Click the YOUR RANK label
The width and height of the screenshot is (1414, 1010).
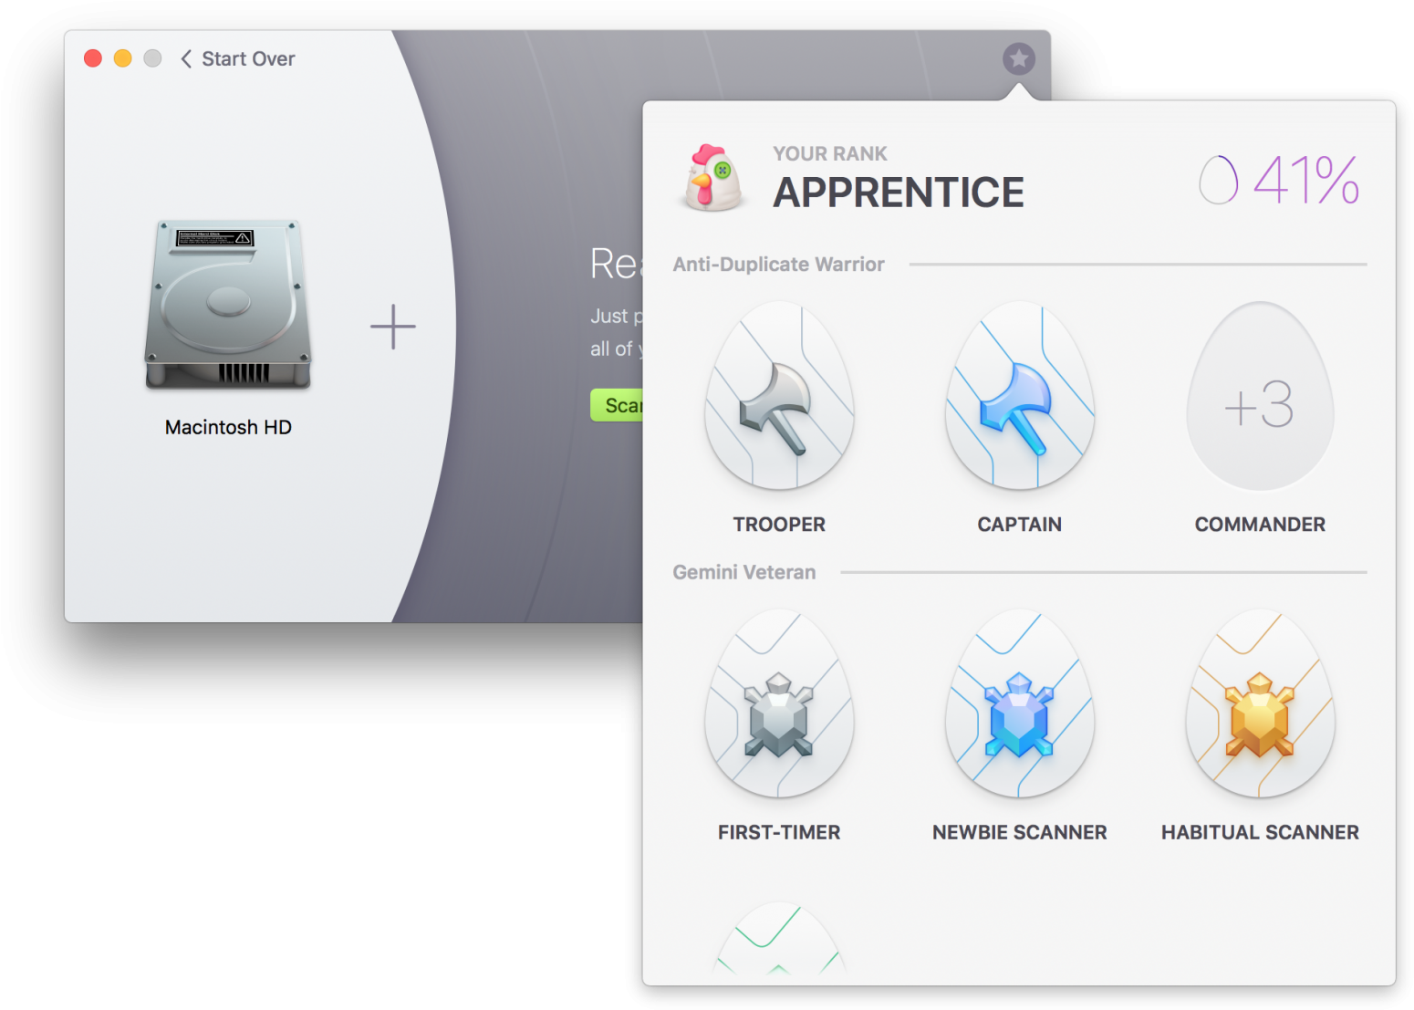[830, 153]
